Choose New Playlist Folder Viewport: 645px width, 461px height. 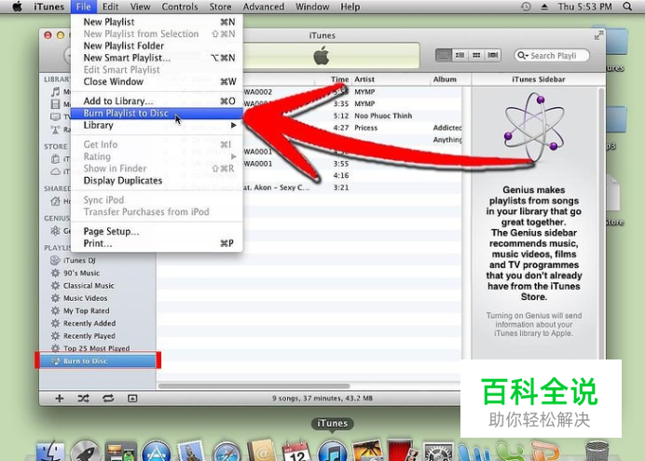point(157,46)
